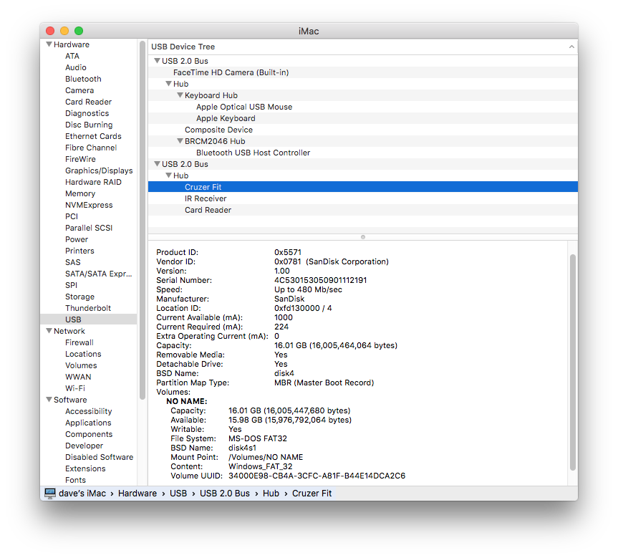The width and height of the screenshot is (618, 558).
Task: Open the Camera hardware category
Action: click(x=79, y=90)
